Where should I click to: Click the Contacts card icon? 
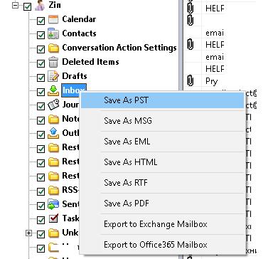point(53,33)
